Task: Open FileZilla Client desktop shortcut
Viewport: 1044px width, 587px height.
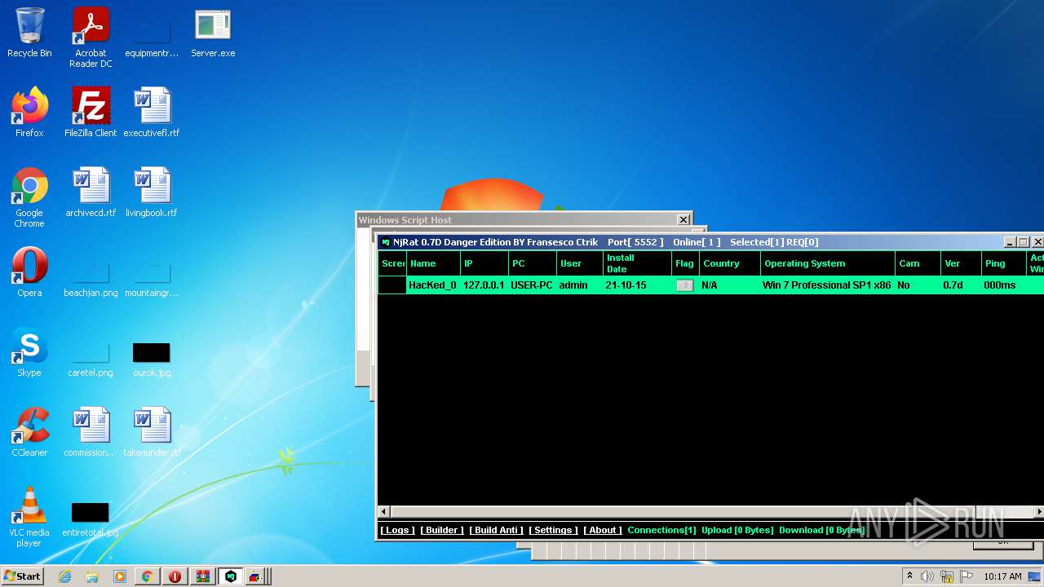Action: tap(91, 113)
